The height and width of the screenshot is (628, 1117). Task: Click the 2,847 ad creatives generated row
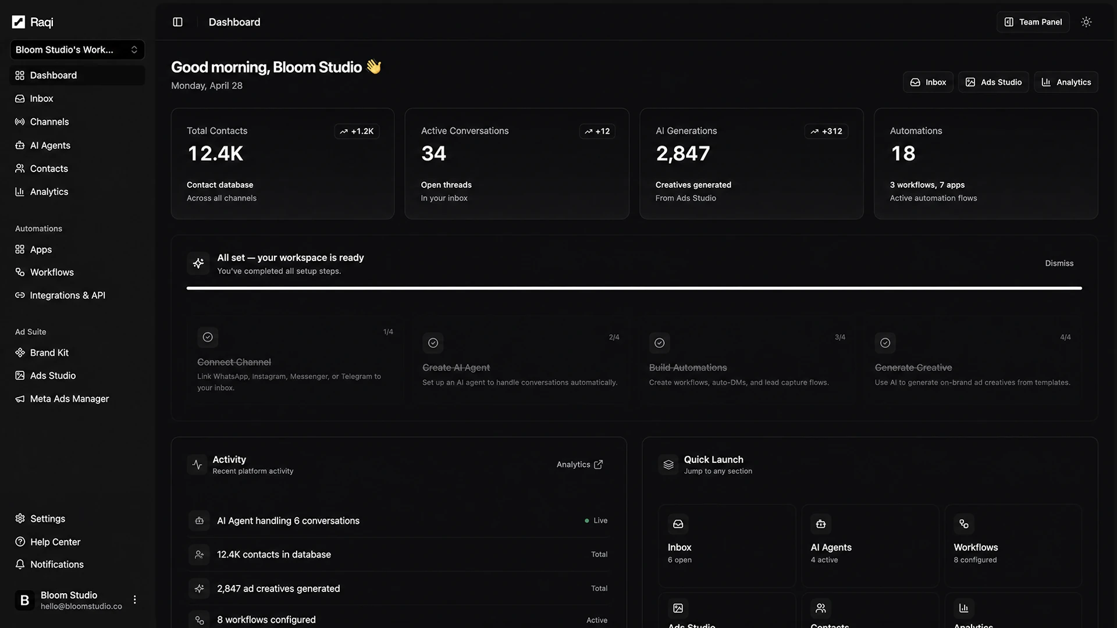398,588
